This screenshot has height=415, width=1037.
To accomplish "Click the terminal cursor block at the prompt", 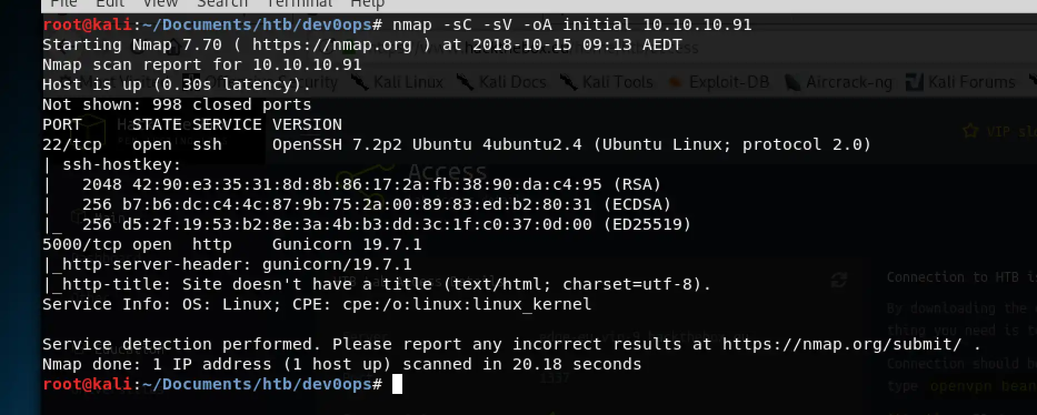I will (397, 384).
